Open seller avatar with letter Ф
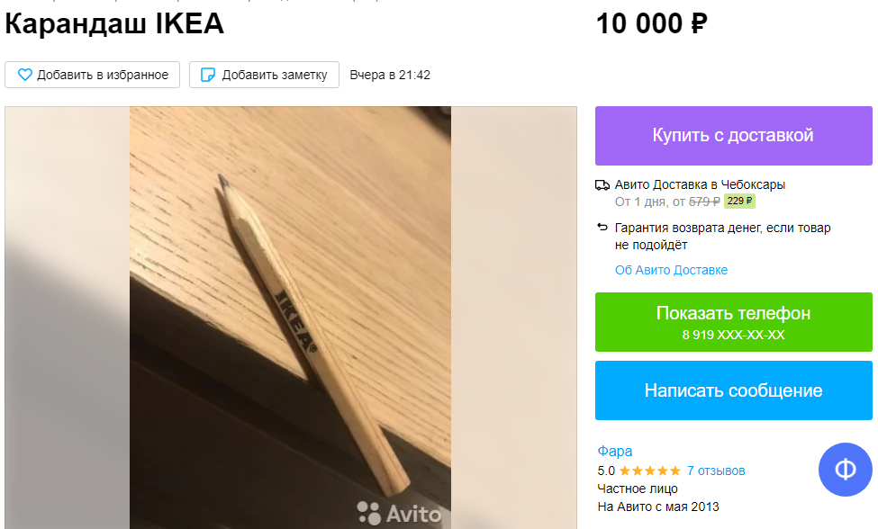This screenshot has height=529, width=878. (845, 469)
